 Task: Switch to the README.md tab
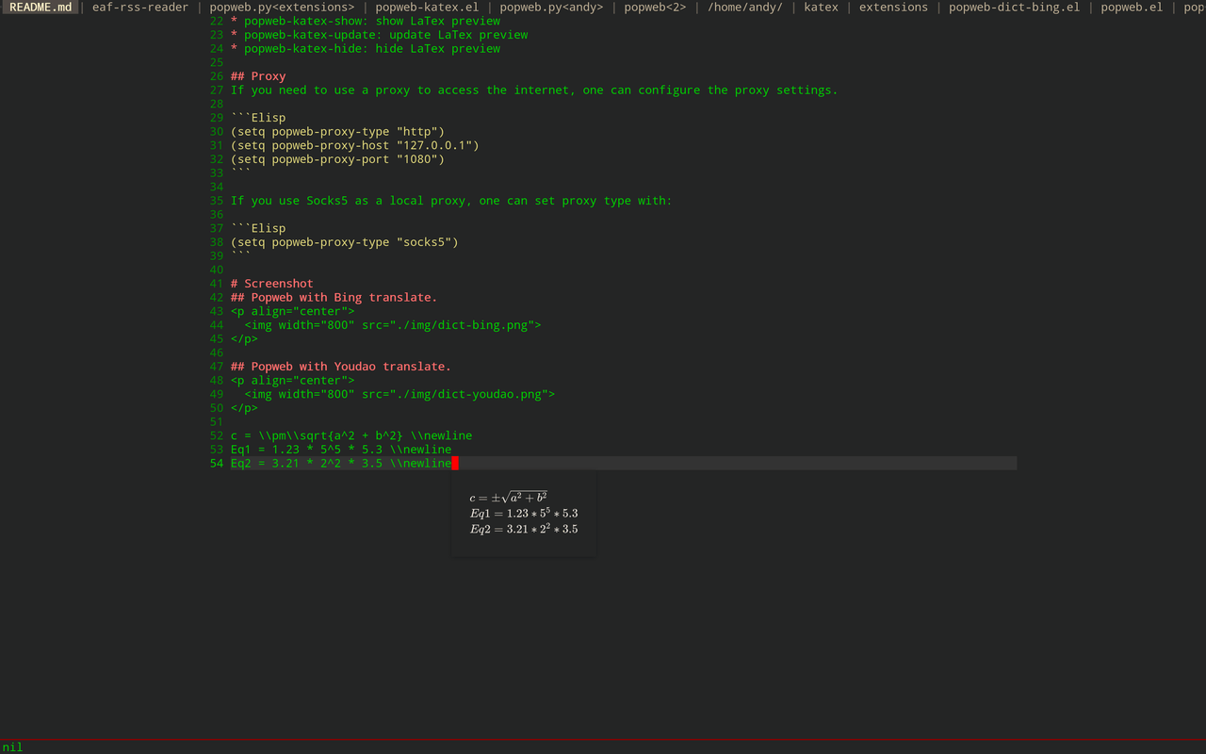click(x=40, y=7)
